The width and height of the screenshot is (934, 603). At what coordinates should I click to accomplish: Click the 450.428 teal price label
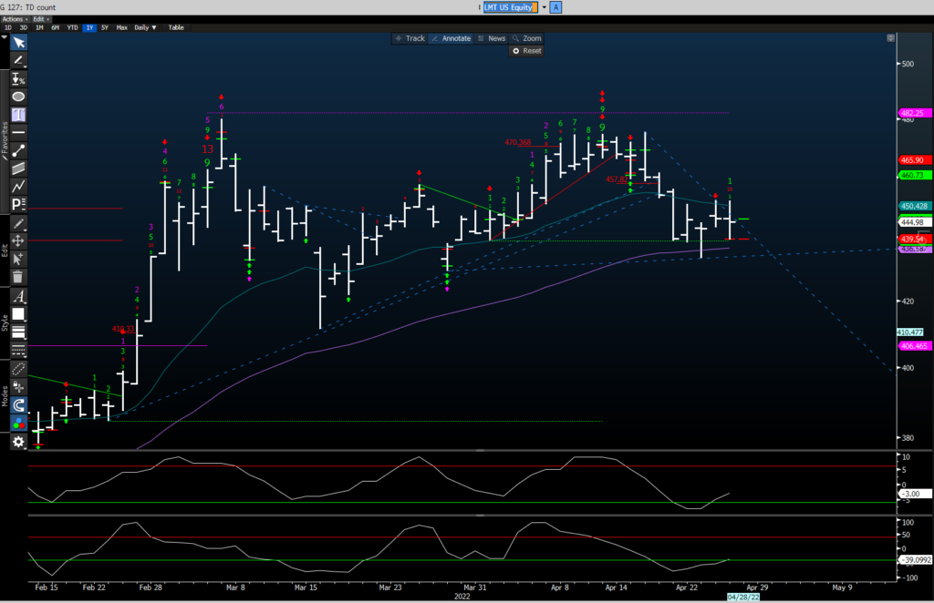point(914,207)
